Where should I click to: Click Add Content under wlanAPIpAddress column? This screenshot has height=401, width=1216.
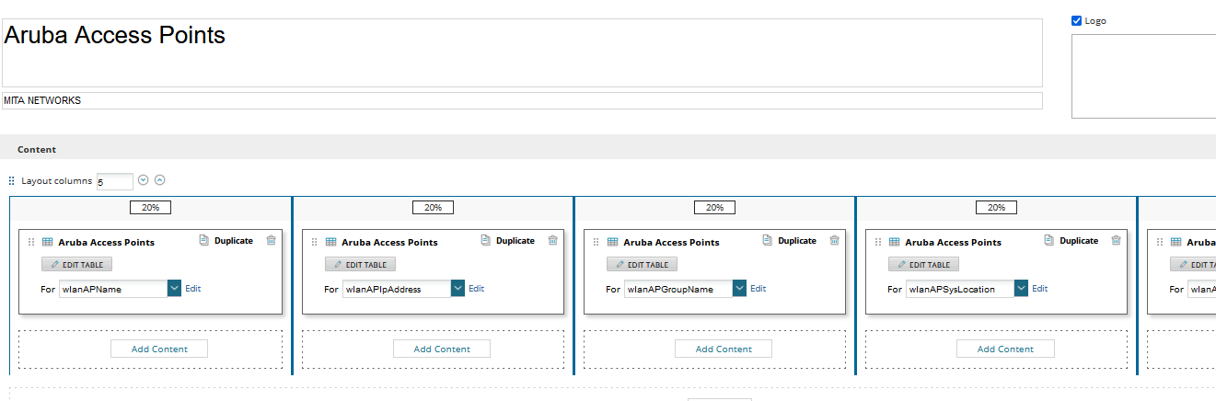click(442, 349)
